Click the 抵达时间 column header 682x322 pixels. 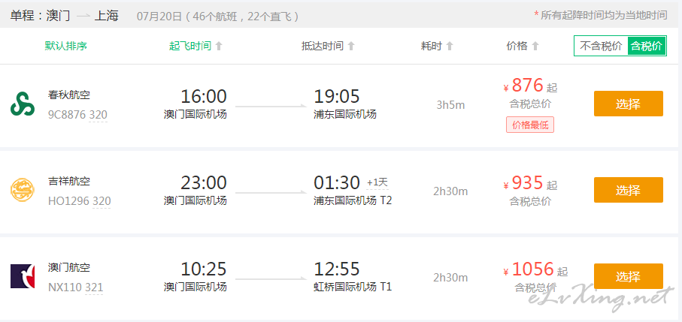tap(322, 46)
